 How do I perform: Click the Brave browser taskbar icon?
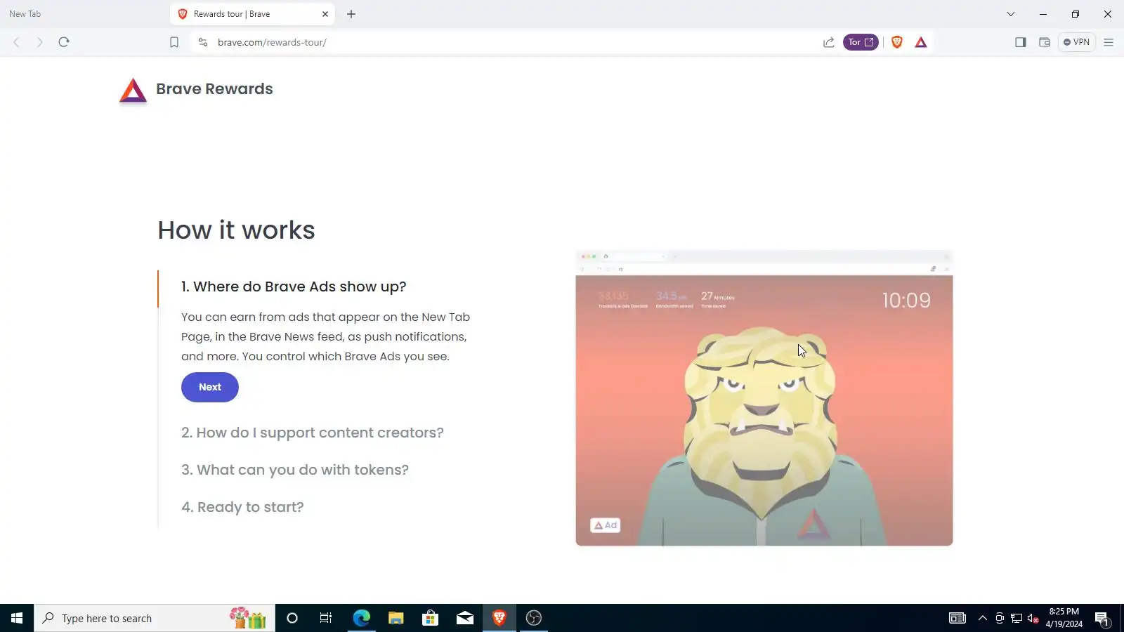[x=499, y=618]
